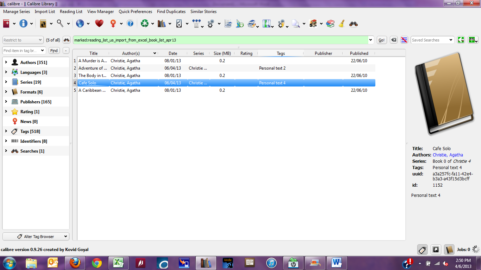Click the Christie, Agatha author link

(x=448, y=155)
